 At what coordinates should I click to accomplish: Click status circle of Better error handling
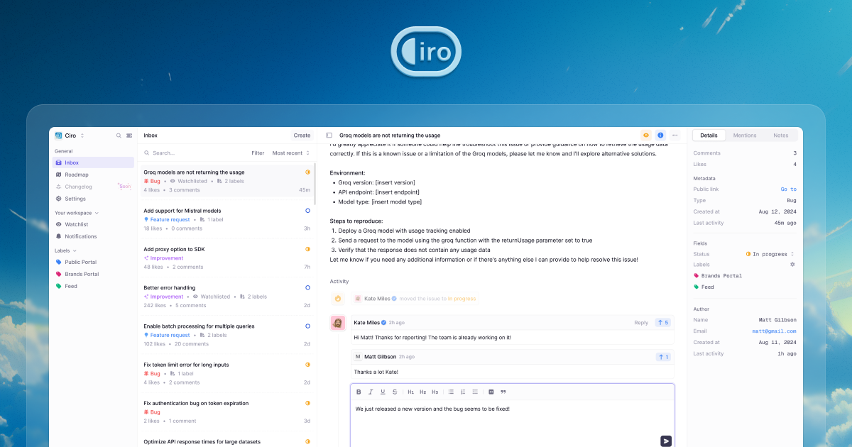click(x=307, y=287)
